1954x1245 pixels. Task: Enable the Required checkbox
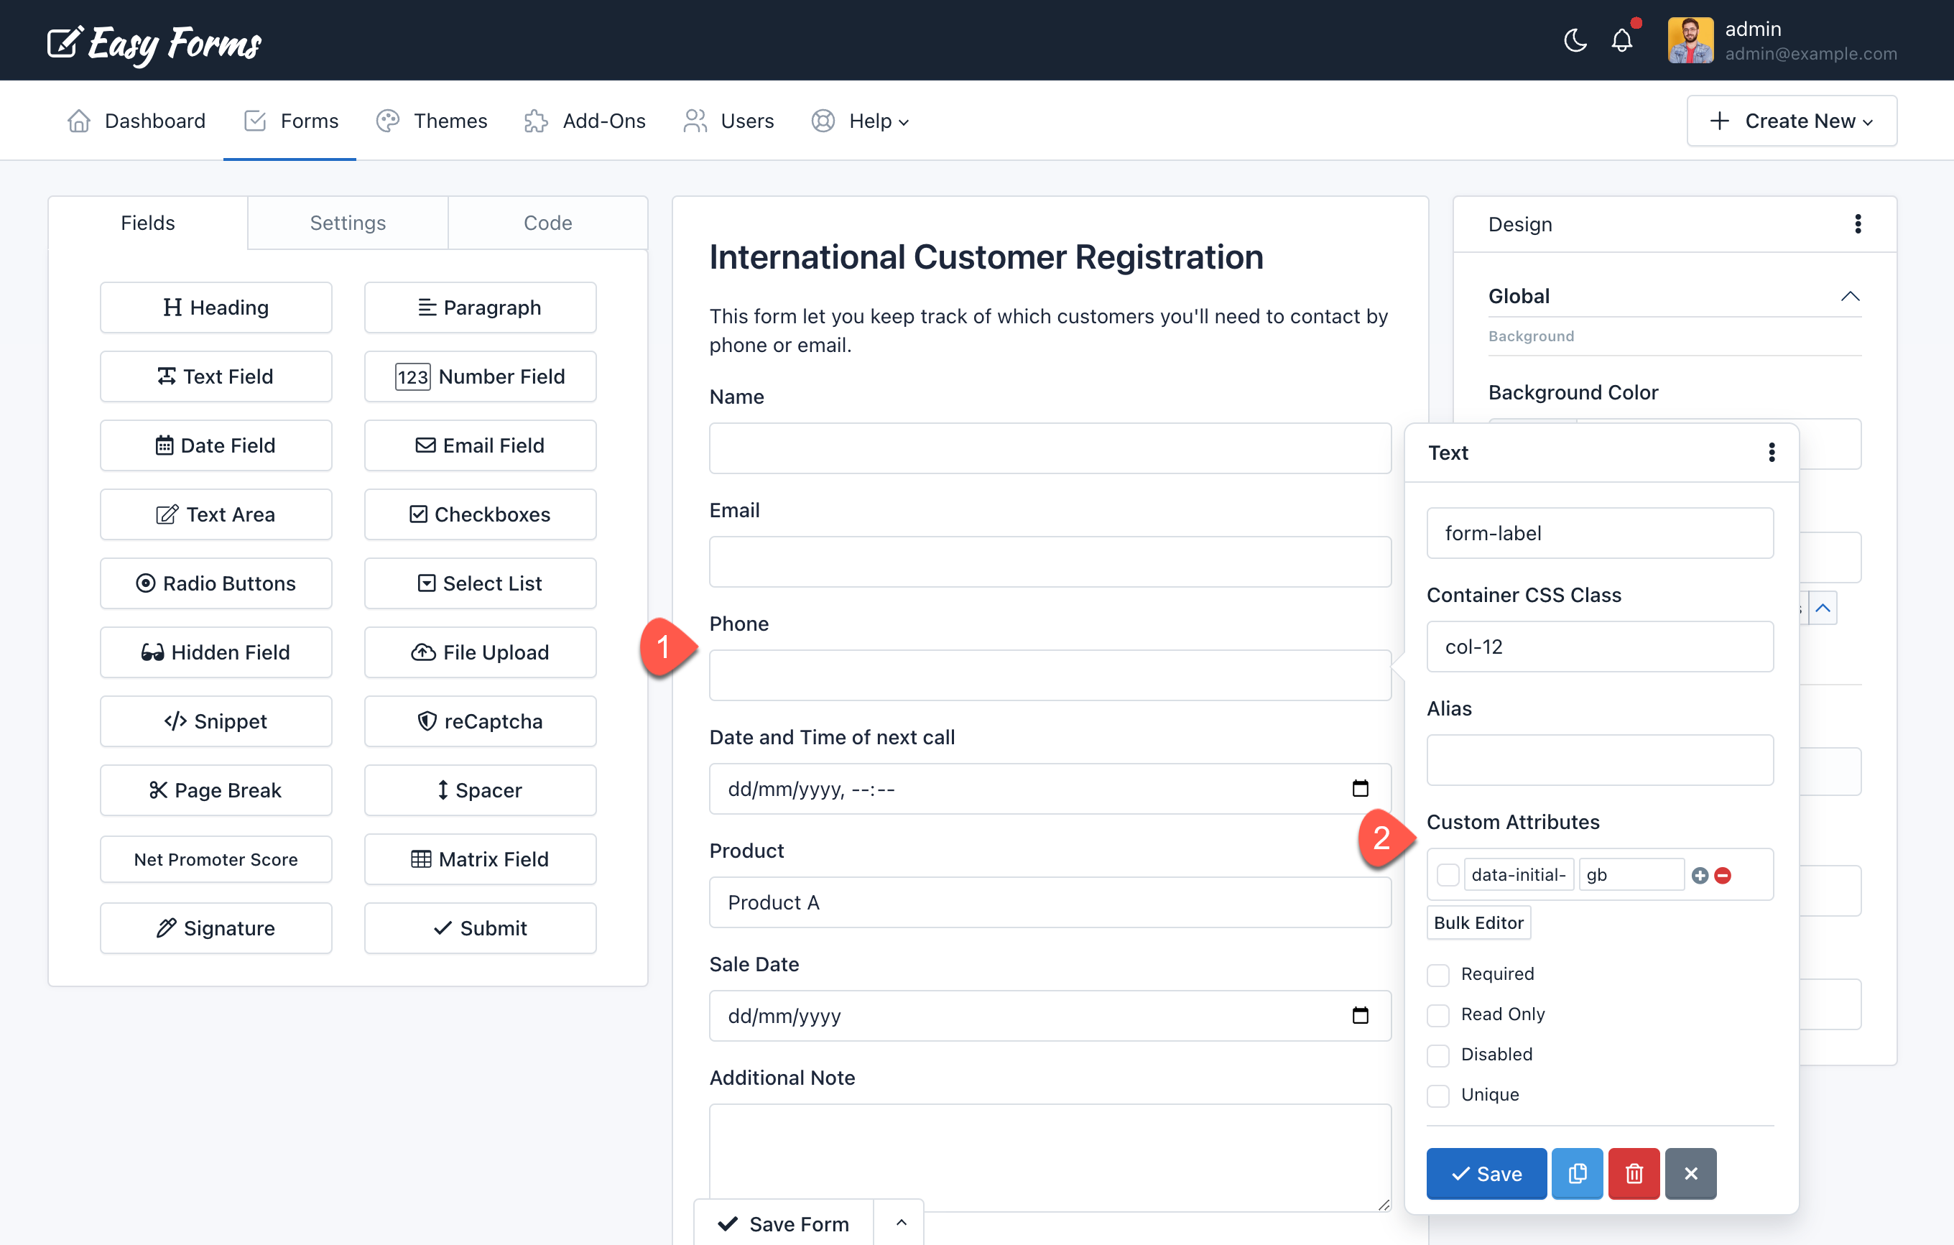(1438, 974)
